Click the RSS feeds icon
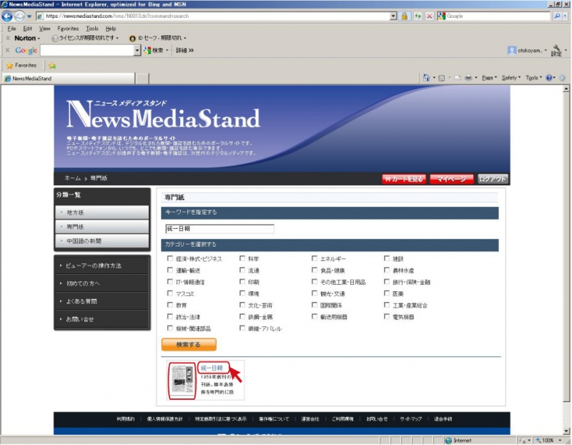 (x=441, y=78)
